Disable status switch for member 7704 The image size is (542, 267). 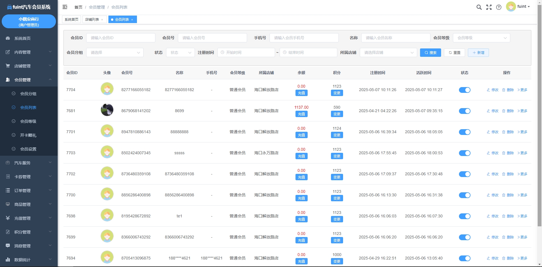coord(464,90)
